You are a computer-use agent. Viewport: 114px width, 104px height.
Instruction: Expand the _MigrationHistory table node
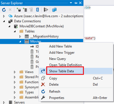point(20,37)
